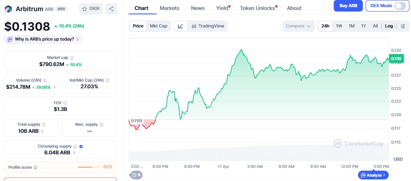Enable Log scale on chart
411x181 pixels.
coord(389,26)
